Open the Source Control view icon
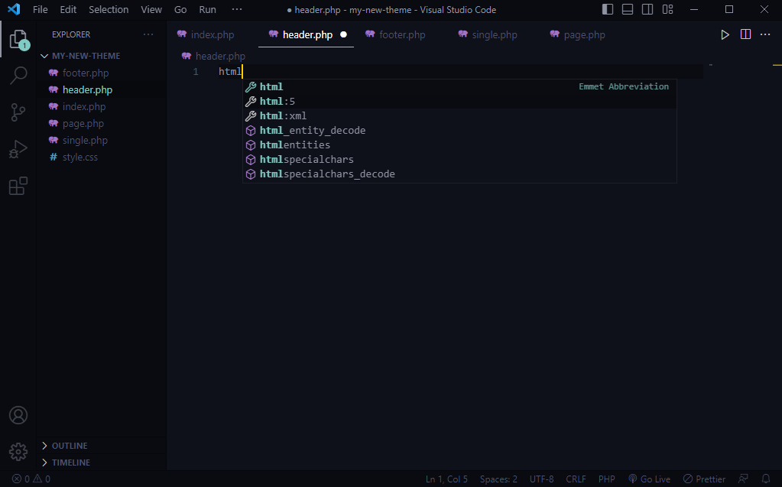The width and height of the screenshot is (782, 487). tap(18, 112)
